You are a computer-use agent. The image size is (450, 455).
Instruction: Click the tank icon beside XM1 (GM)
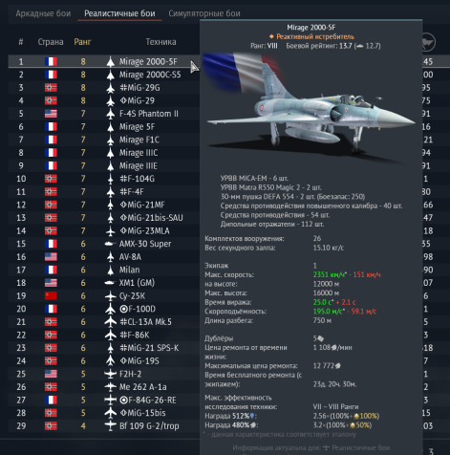pyautogui.click(x=110, y=283)
